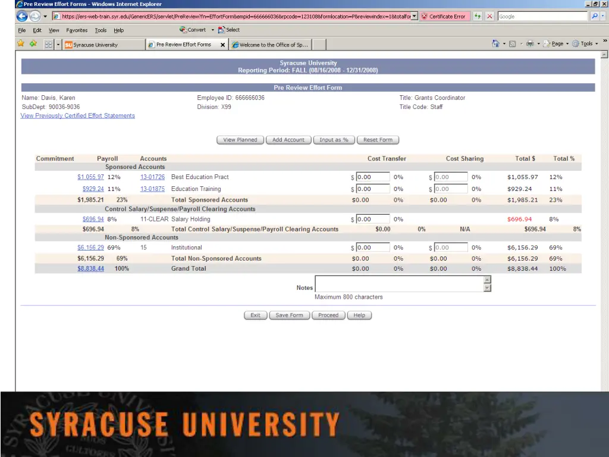609x457 pixels.
Task: Click the Certificate Error warning
Action: click(444, 16)
